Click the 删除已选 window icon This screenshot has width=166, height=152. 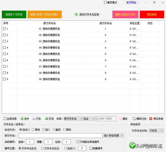pyautogui.click(x=134, y=119)
